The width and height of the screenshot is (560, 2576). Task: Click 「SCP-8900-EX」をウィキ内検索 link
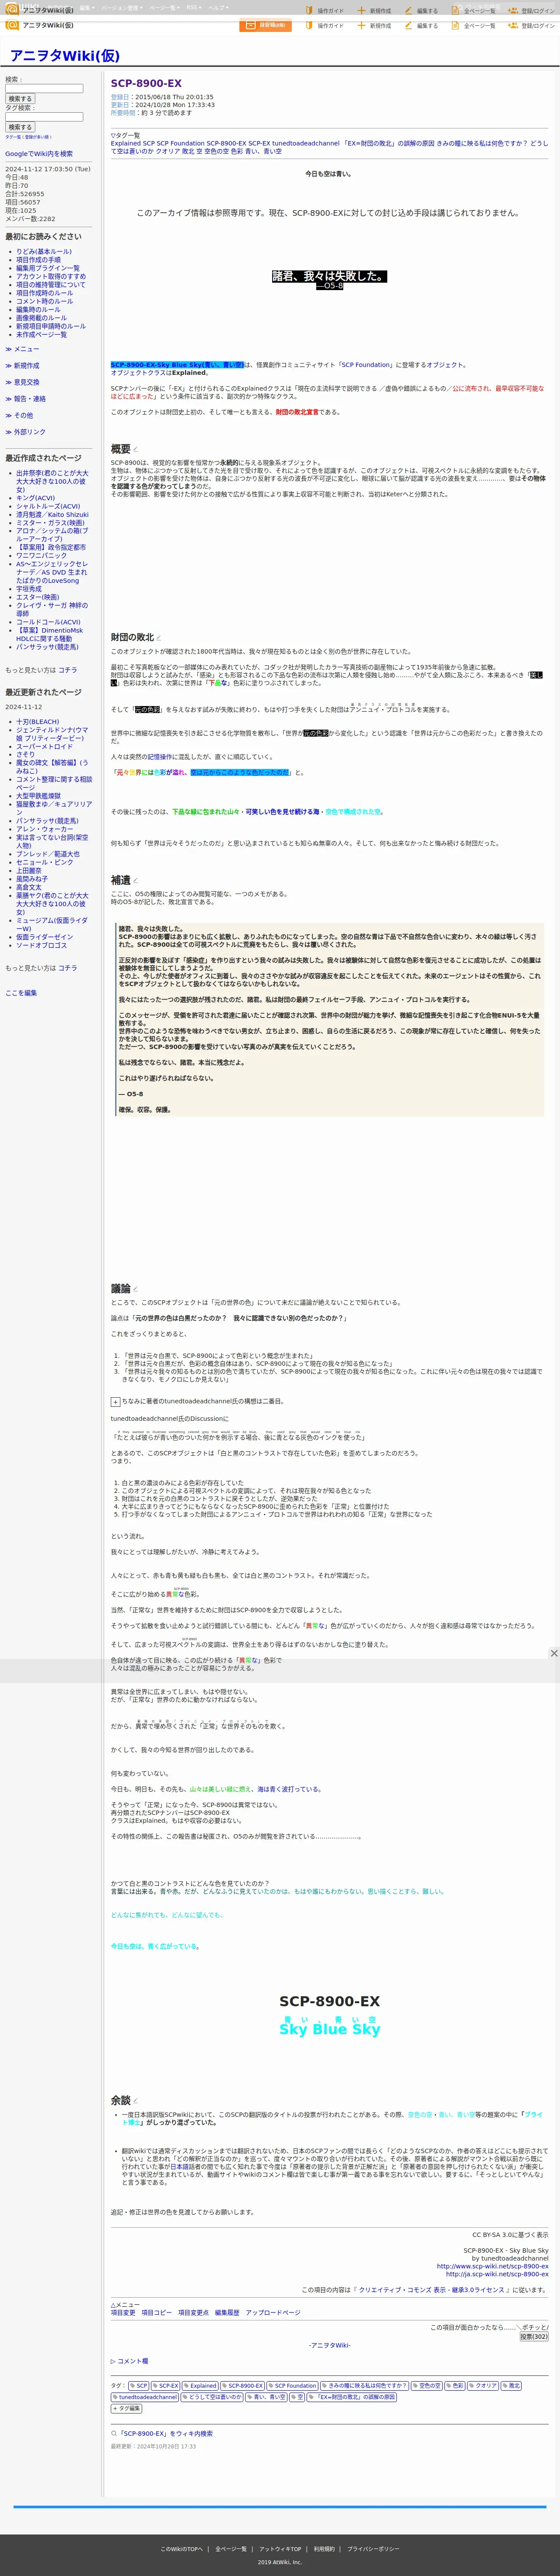pos(167,2433)
